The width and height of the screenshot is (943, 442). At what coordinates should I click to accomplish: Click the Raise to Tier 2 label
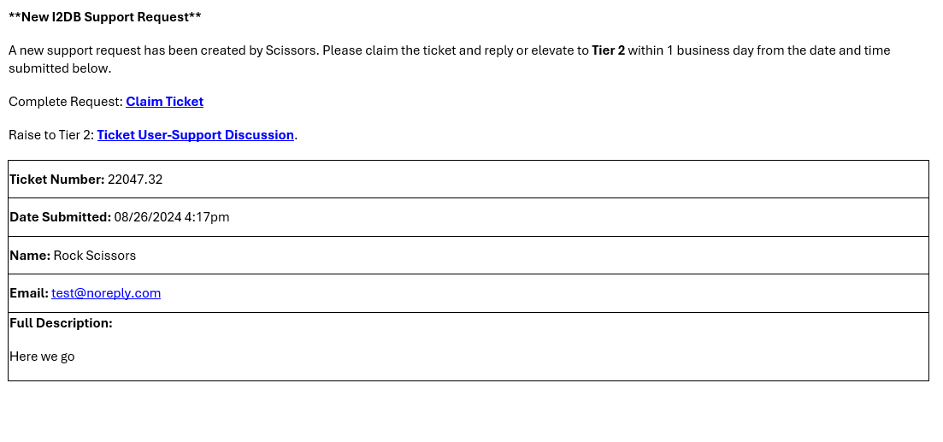51,135
